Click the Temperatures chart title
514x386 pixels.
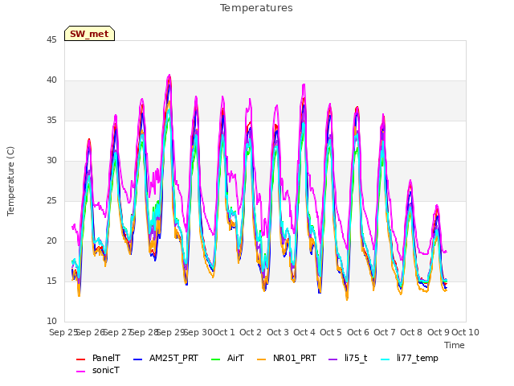[x=256, y=8]
